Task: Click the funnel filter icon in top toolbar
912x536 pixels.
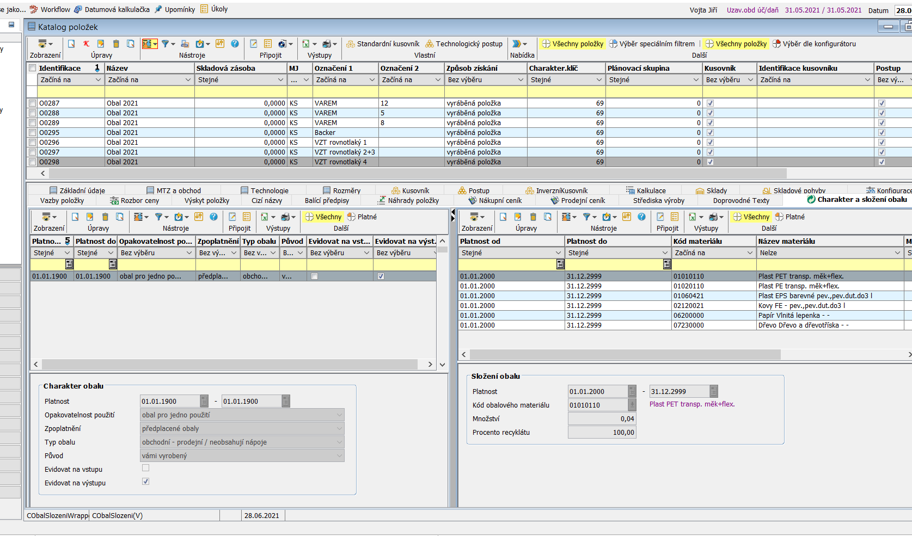Action: (x=165, y=44)
